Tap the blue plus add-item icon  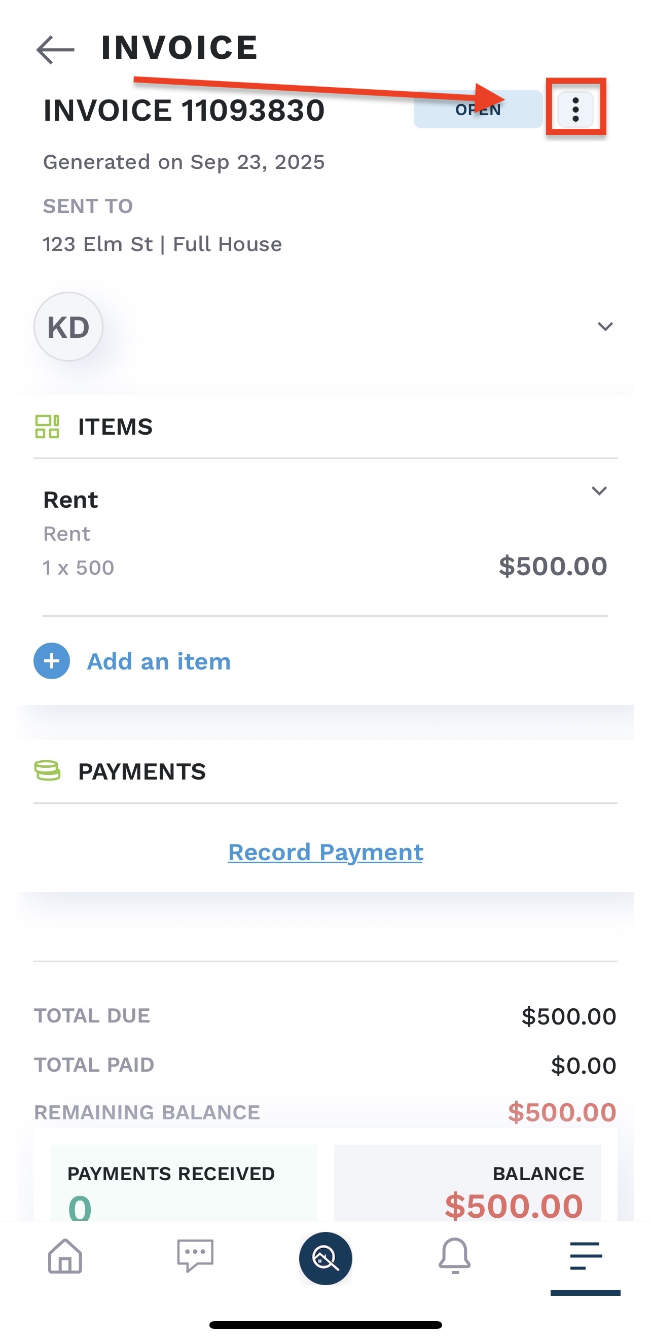pyautogui.click(x=52, y=661)
